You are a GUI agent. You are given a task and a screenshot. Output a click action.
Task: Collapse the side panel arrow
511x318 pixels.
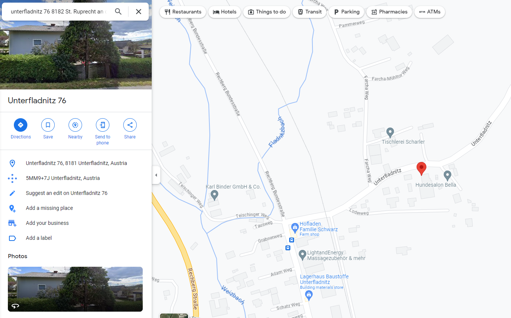(x=156, y=175)
